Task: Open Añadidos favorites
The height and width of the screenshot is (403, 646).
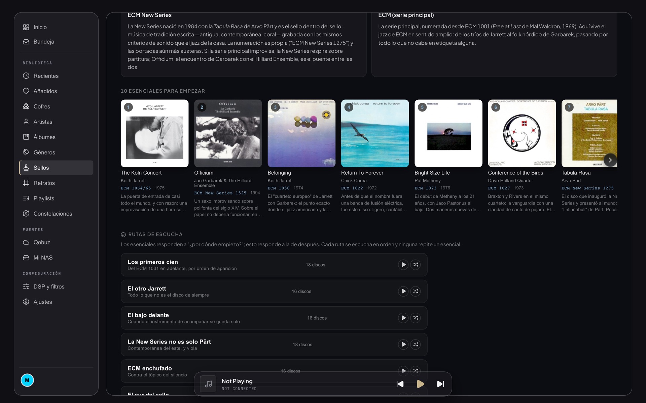Action: coord(56,91)
